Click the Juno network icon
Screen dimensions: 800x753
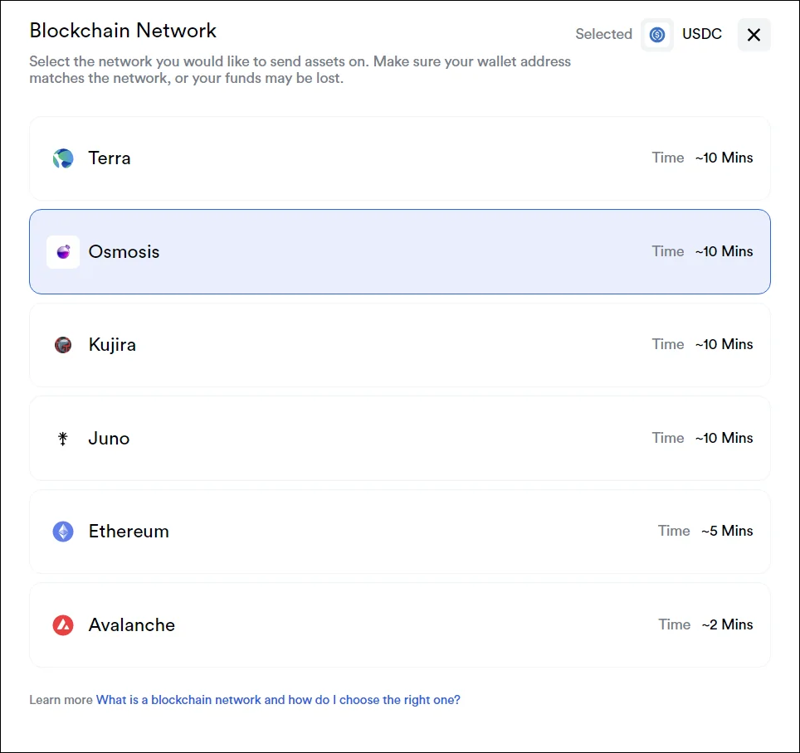[63, 439]
